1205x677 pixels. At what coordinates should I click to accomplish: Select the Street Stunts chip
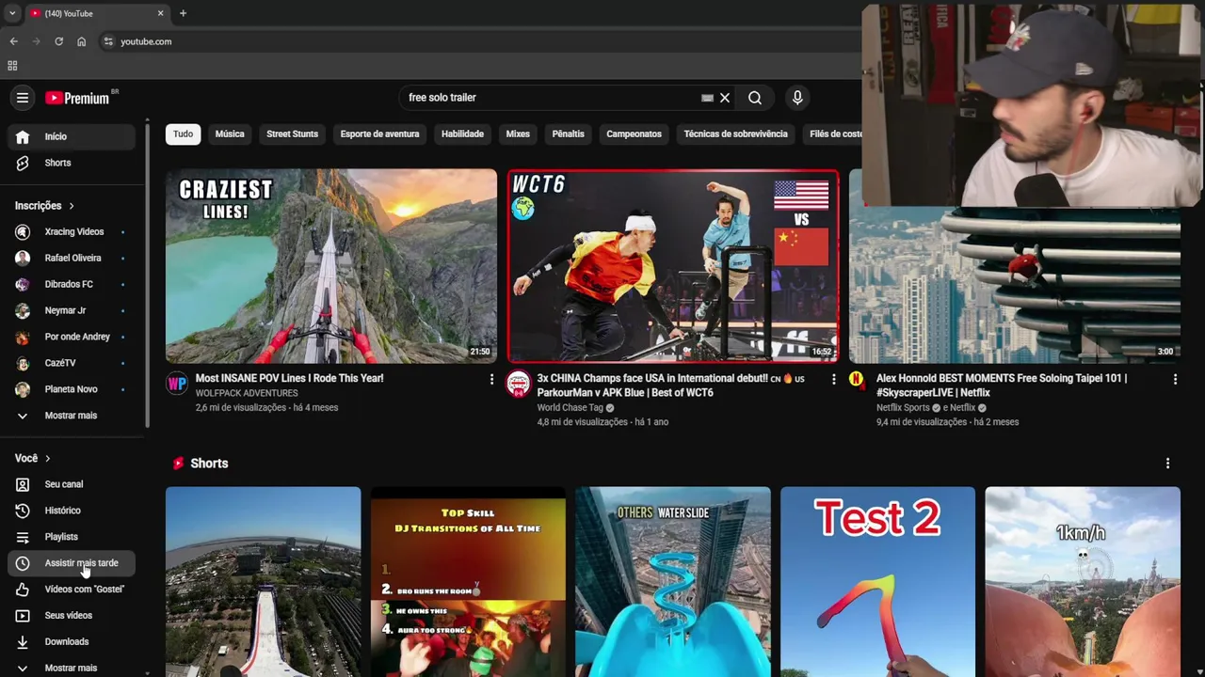(x=292, y=134)
